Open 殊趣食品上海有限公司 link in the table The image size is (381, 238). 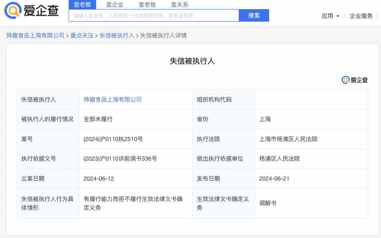pyautogui.click(x=112, y=99)
